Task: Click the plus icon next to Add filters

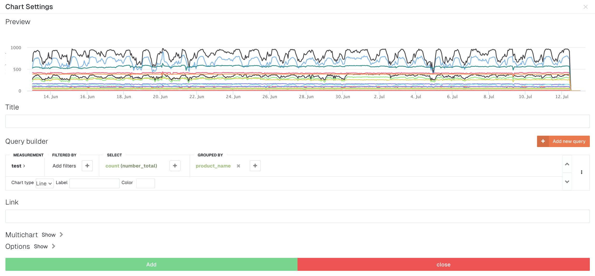Action: click(87, 166)
